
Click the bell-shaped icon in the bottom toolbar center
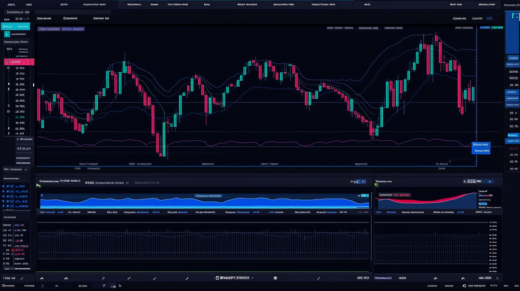(275, 278)
